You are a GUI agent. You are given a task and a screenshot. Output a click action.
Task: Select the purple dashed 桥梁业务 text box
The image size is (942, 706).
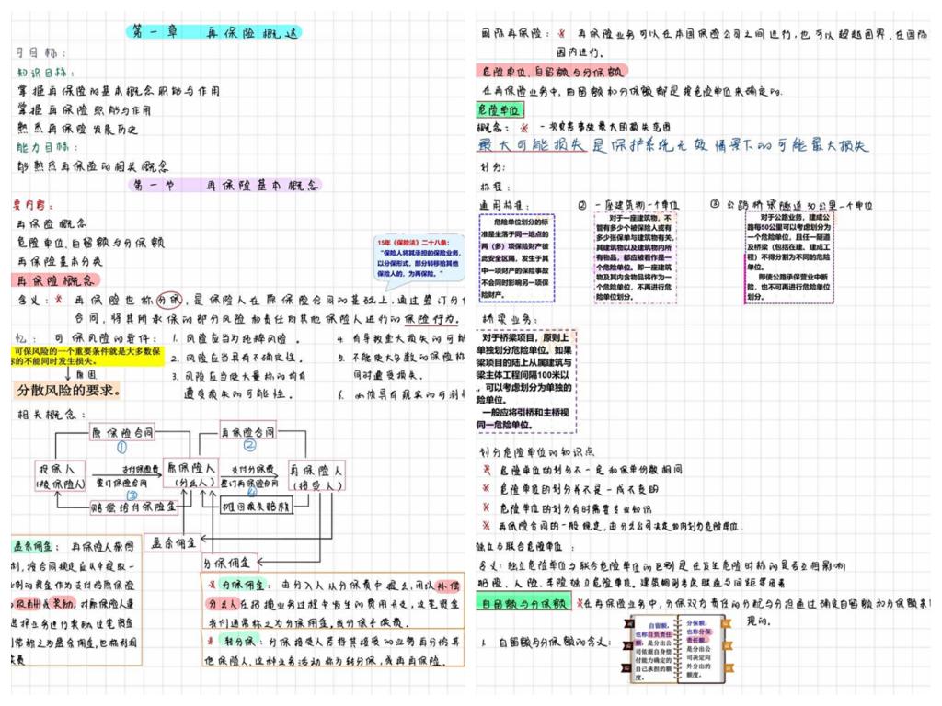click(x=527, y=381)
